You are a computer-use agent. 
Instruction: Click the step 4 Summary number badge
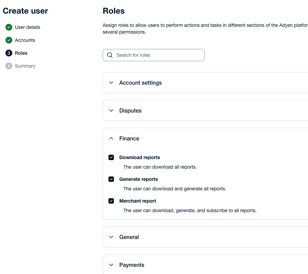[x=9, y=66]
